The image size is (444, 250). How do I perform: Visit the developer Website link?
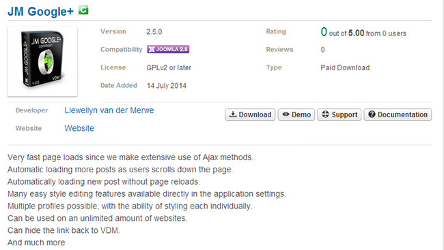(79, 128)
